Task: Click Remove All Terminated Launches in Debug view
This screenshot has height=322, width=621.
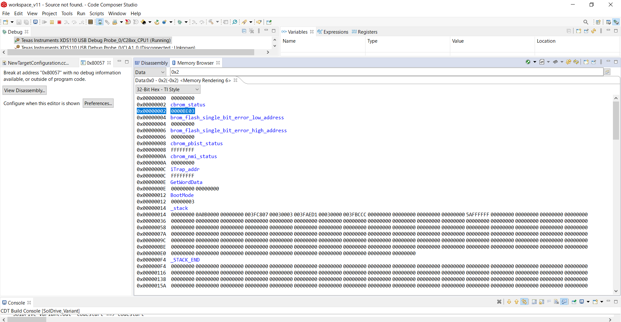Action: [252, 31]
